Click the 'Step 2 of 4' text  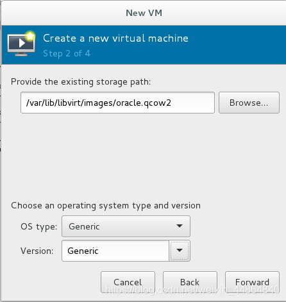point(67,53)
